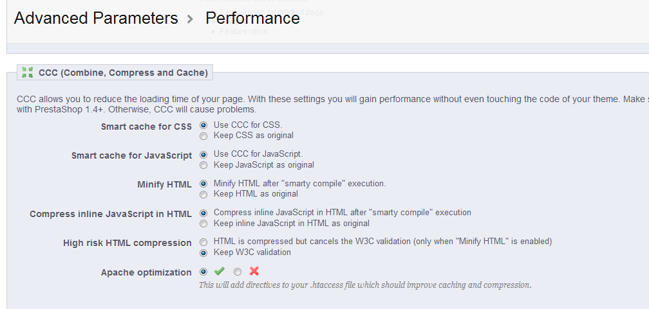The height and width of the screenshot is (309, 649).
Task: Click the breadcrumb chevron after Advanced Parameters
Action: [190, 19]
